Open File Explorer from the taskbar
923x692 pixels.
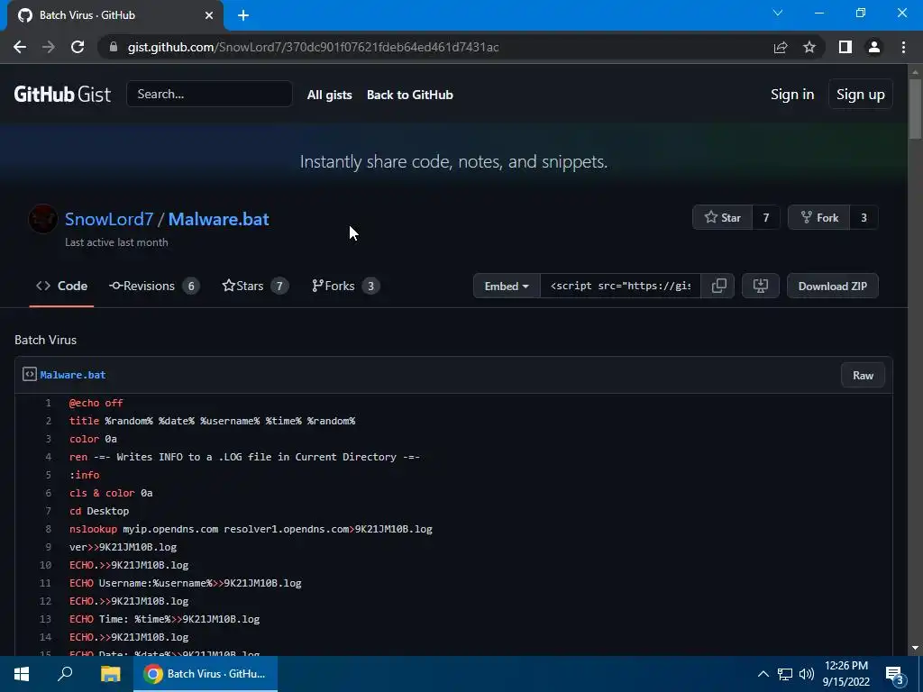coord(110,674)
